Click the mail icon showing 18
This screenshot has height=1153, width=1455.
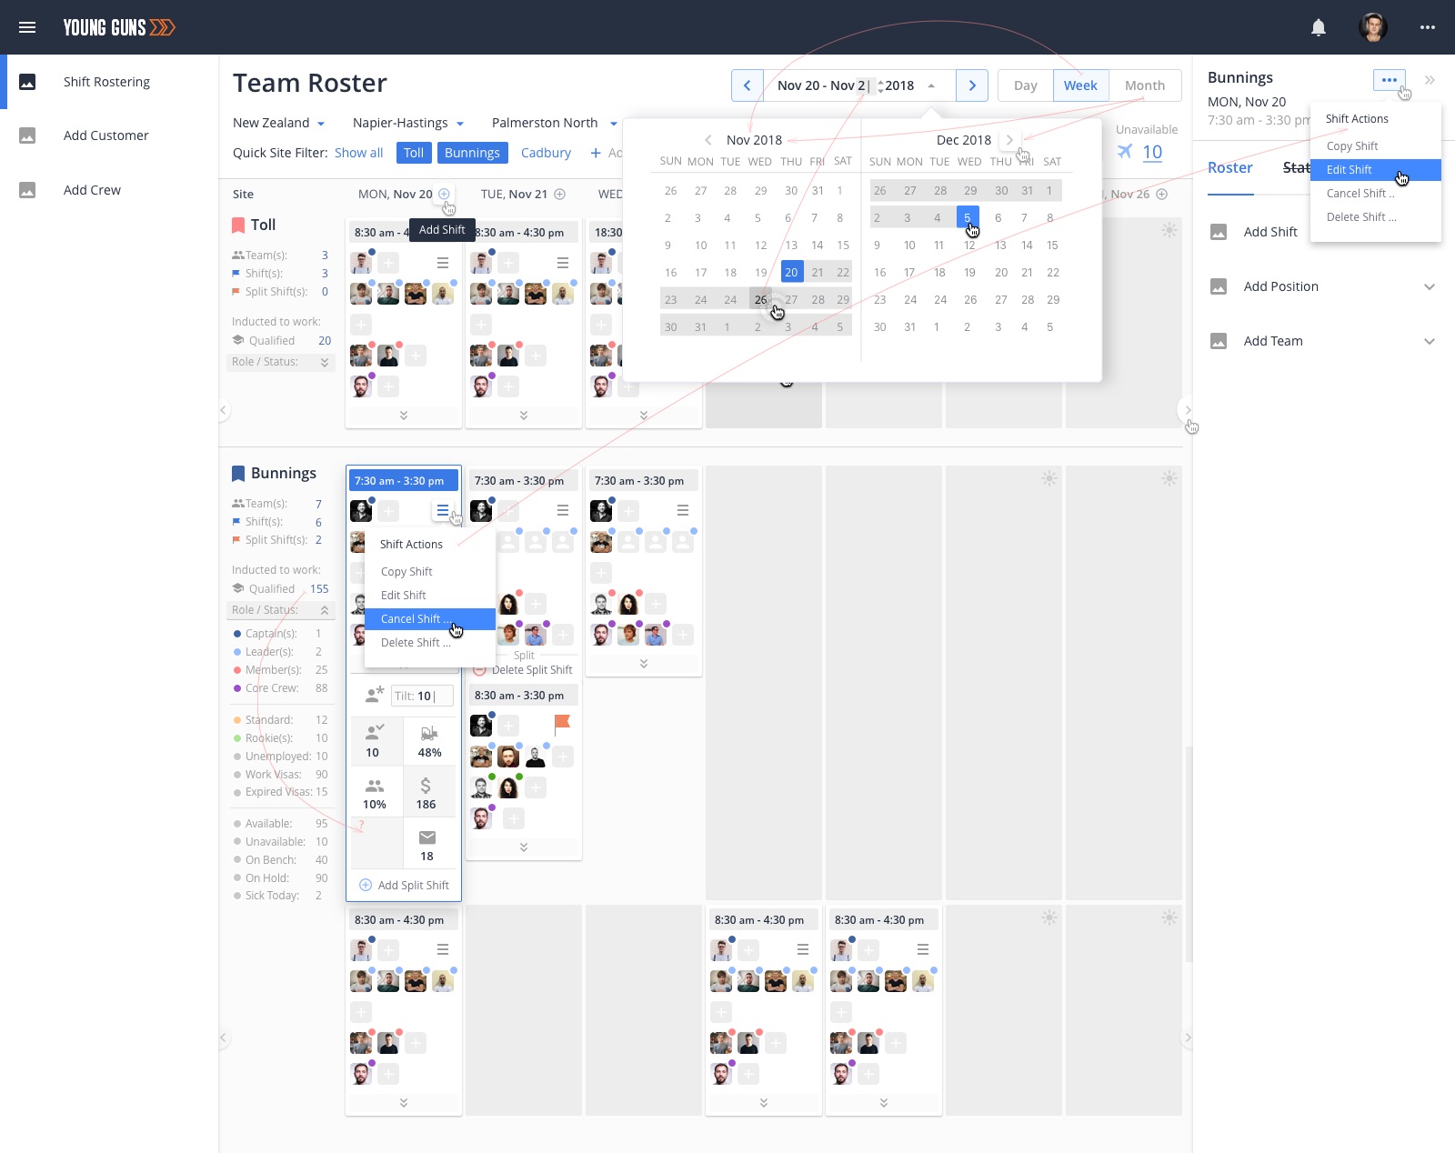pyautogui.click(x=427, y=837)
